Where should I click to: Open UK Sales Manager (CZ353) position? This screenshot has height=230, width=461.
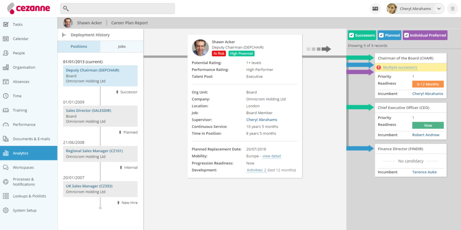point(89,186)
